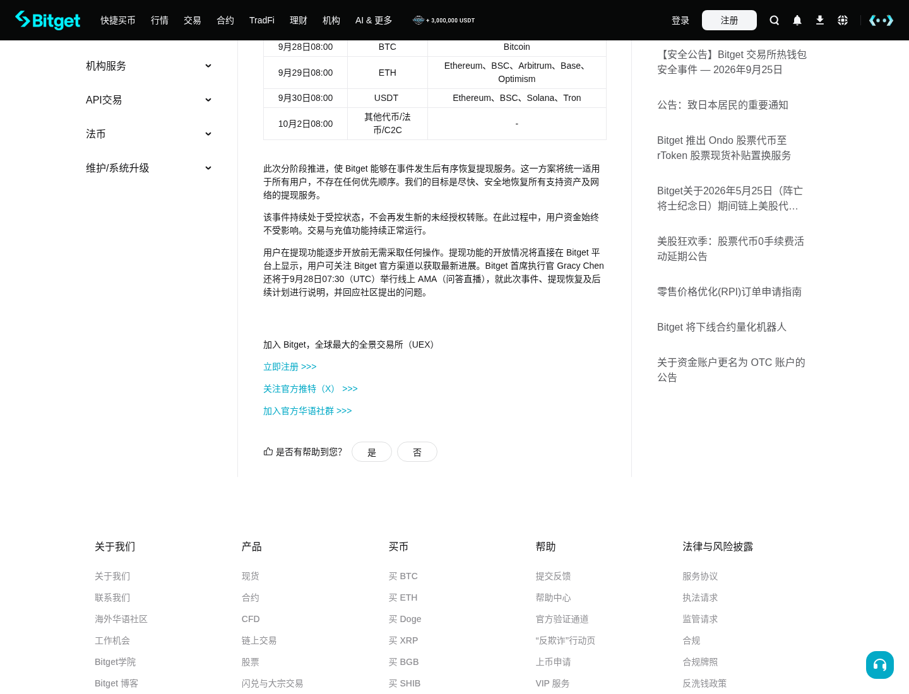Click the Bitget logo

[48, 20]
